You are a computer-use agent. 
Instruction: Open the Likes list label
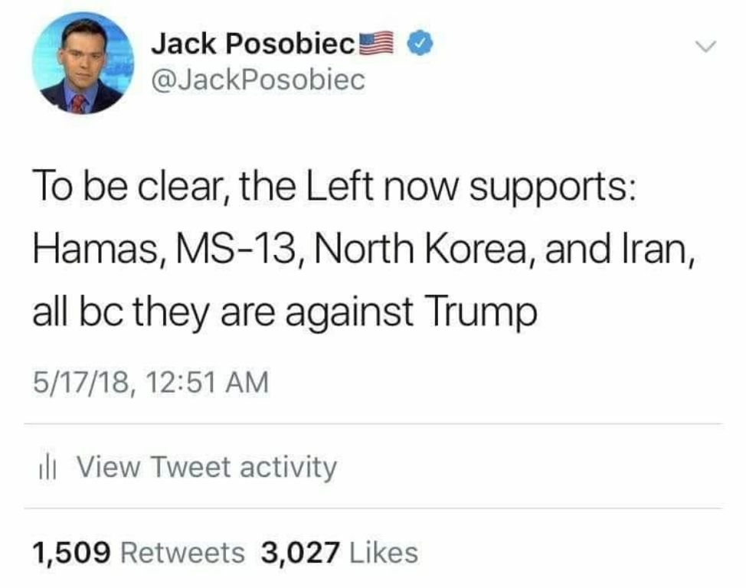tap(384, 553)
